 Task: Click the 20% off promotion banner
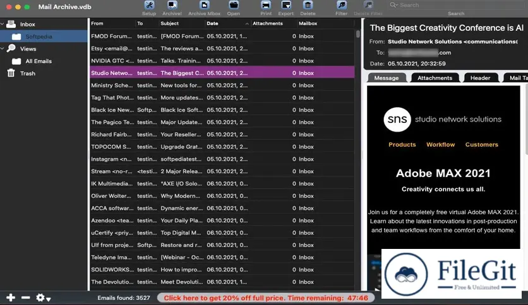point(266,298)
